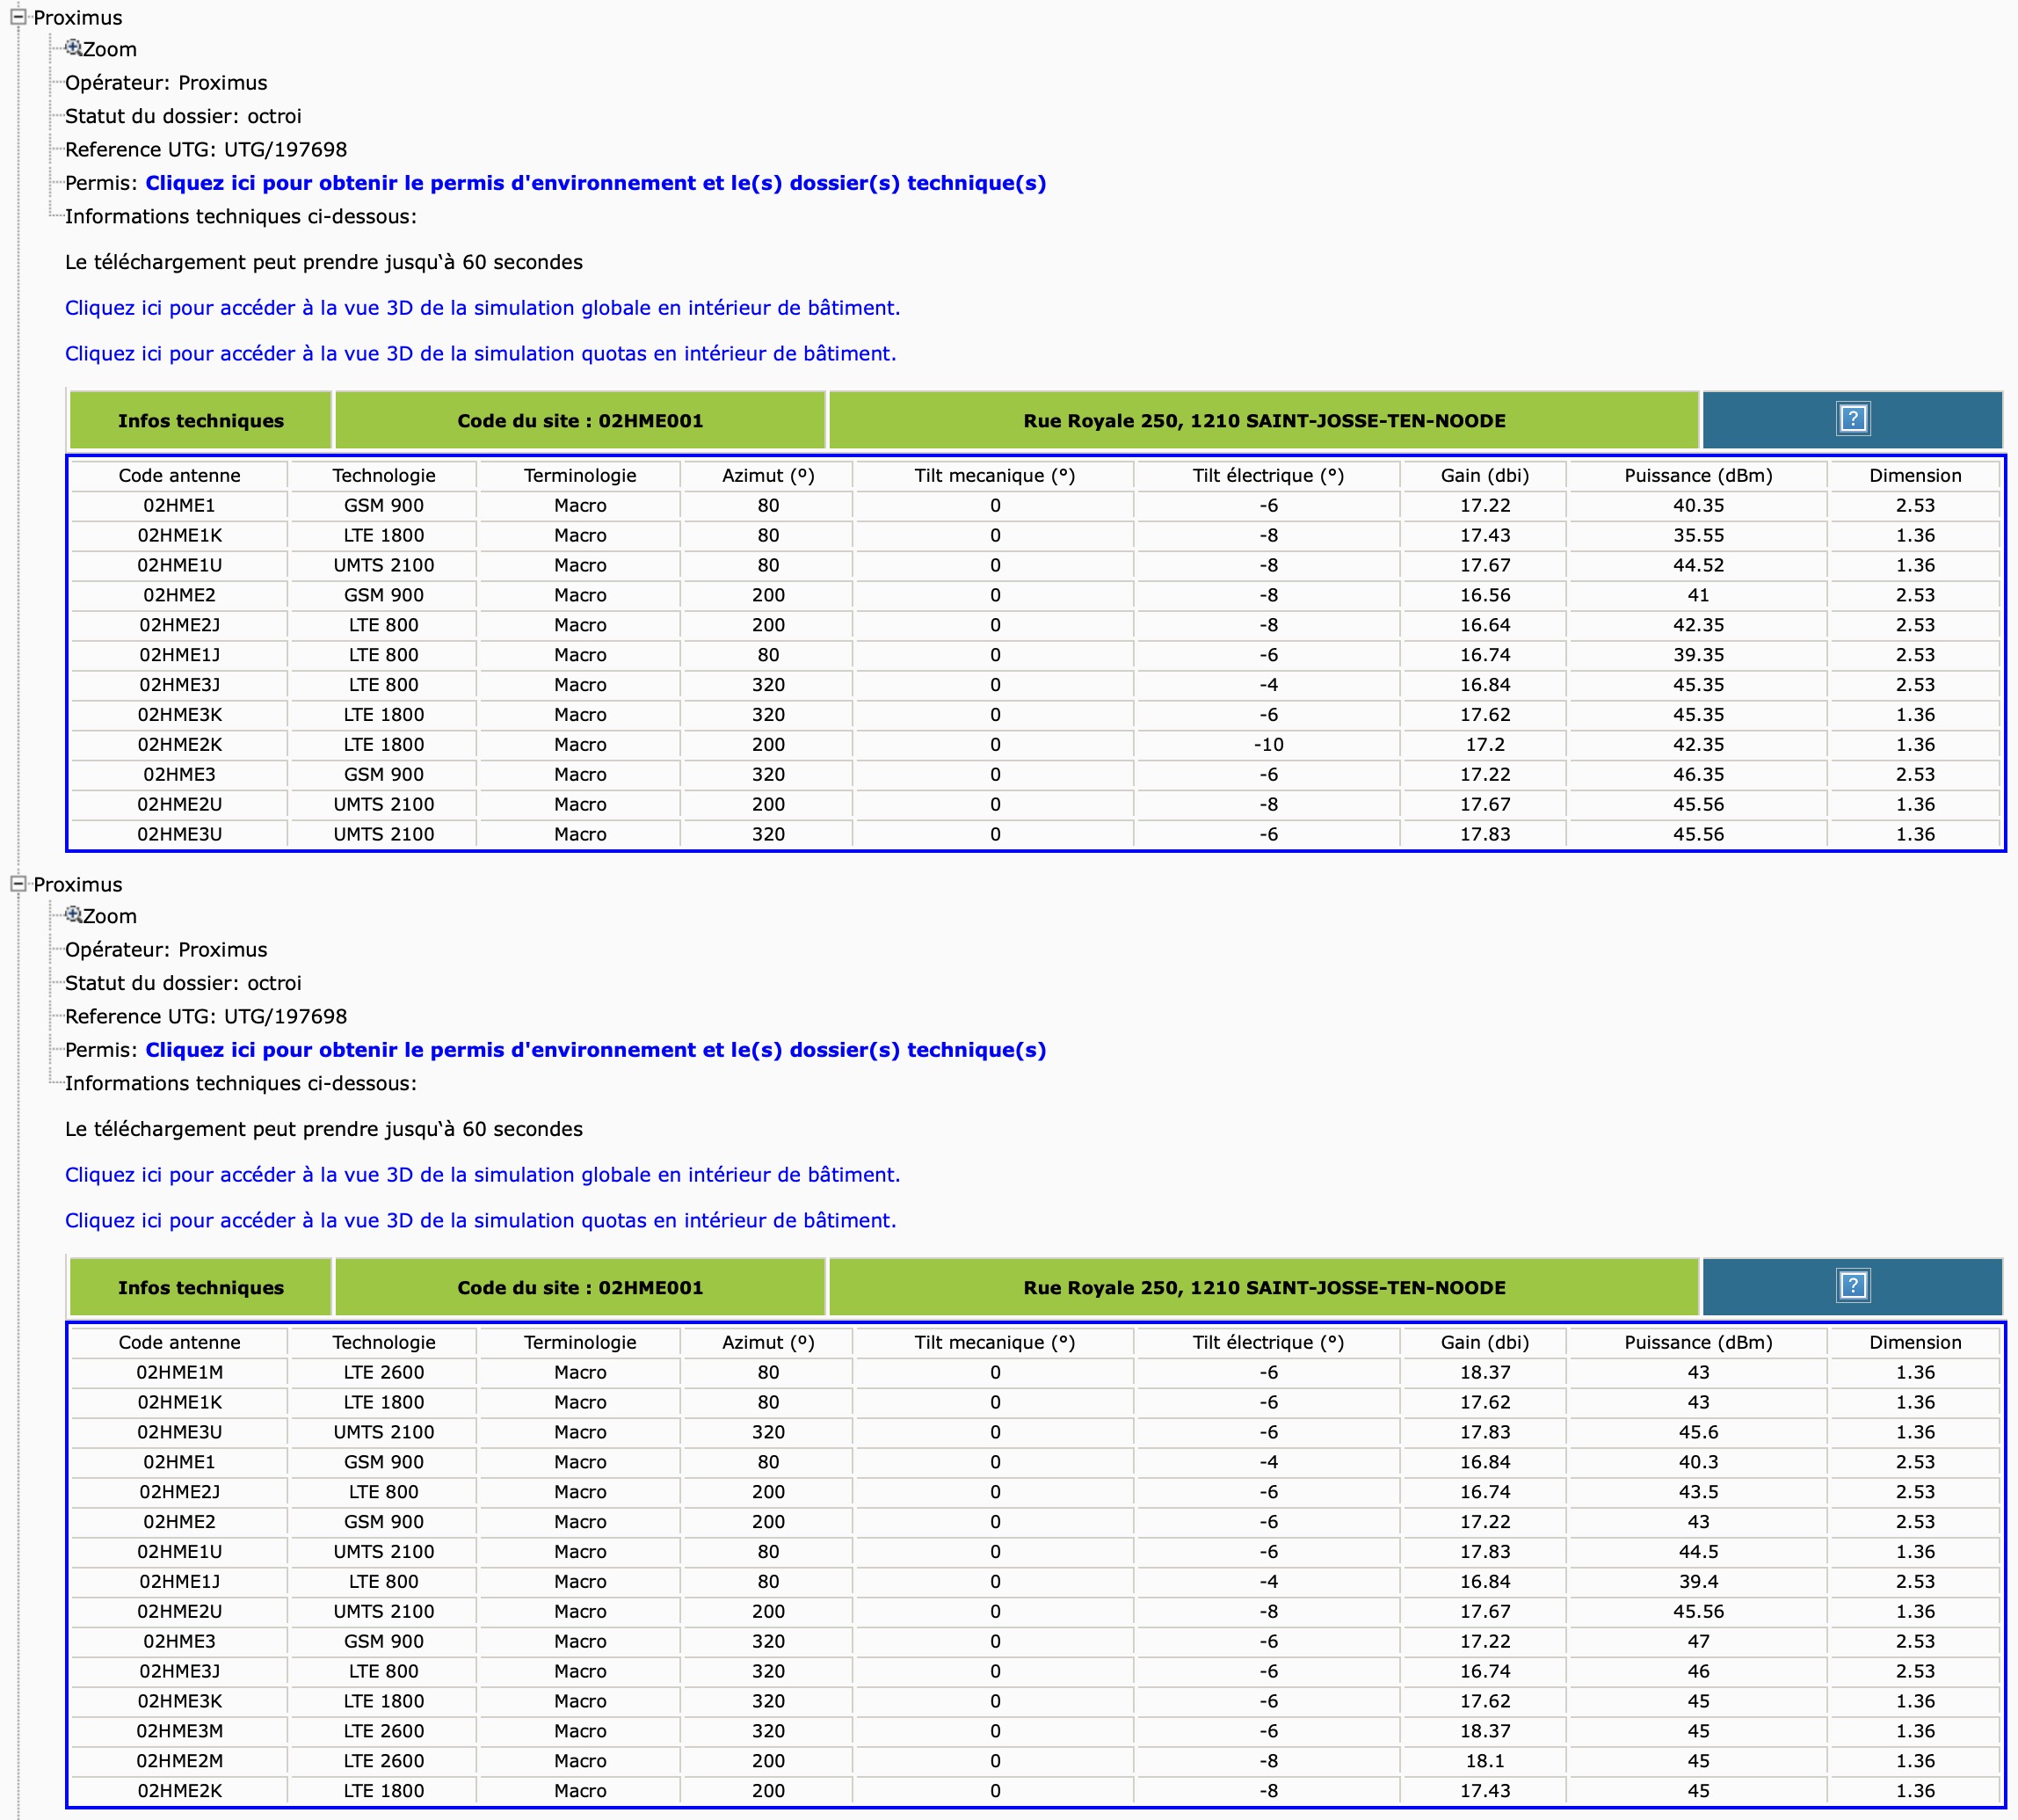The width and height of the screenshot is (2018, 1820).
Task: Click power value 40.35 in first table
Action: (1697, 506)
